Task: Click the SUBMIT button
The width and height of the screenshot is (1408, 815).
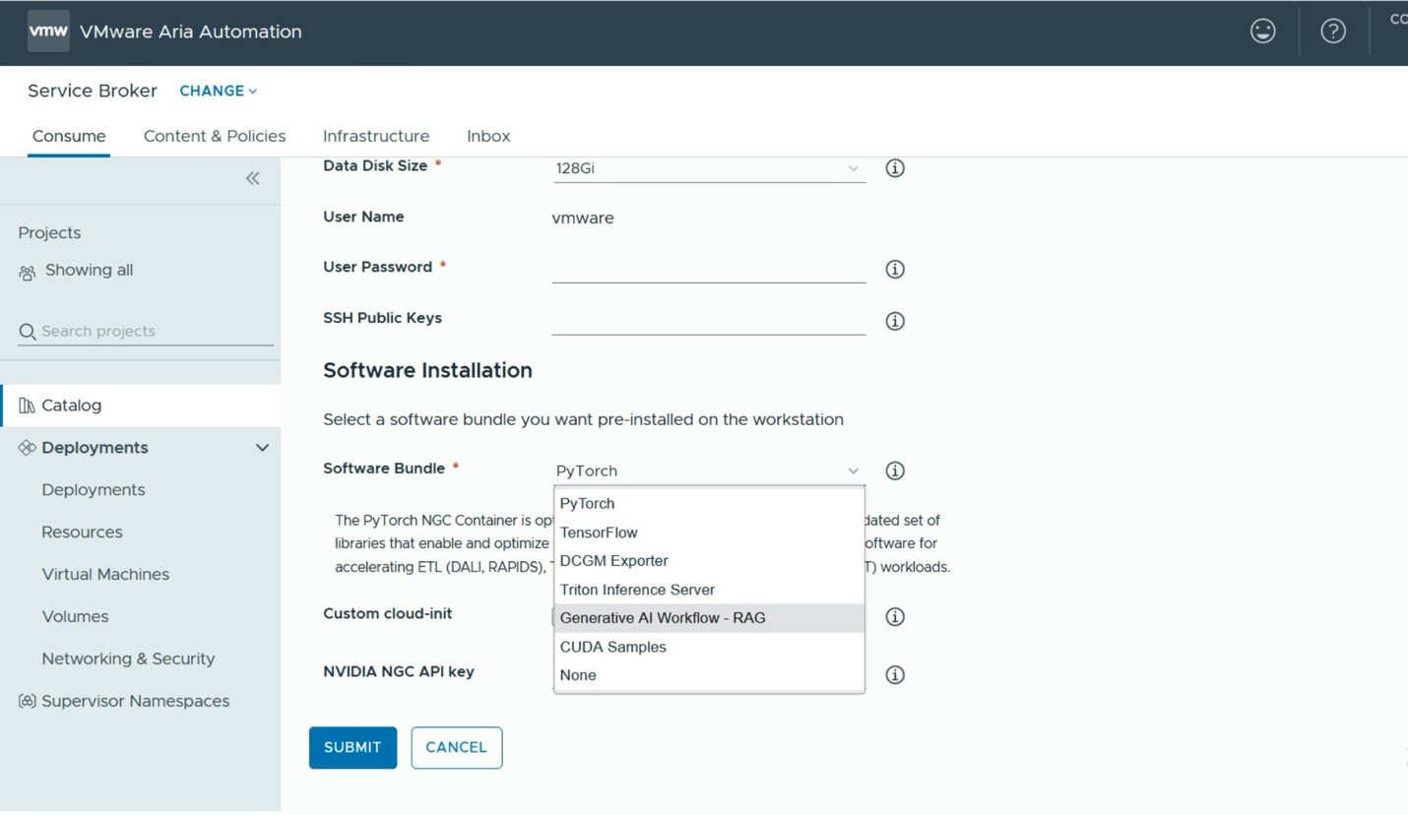Action: click(x=352, y=747)
